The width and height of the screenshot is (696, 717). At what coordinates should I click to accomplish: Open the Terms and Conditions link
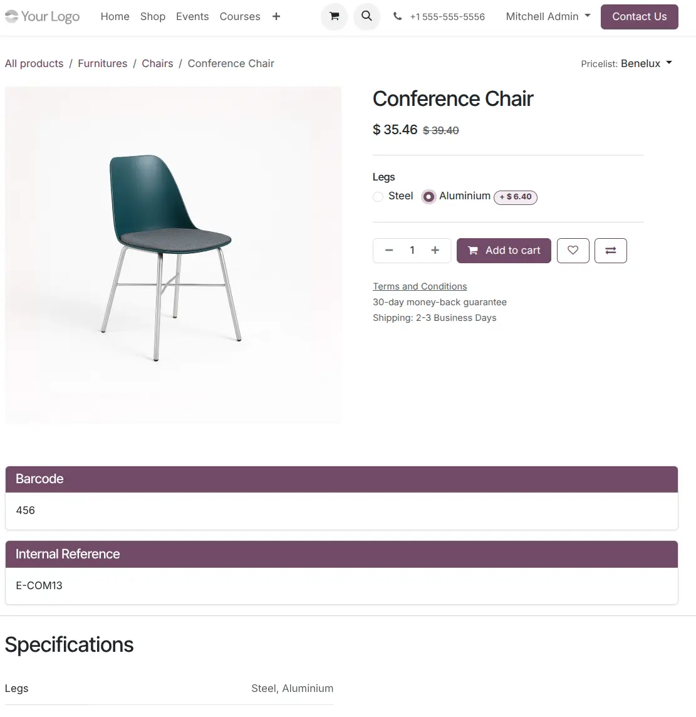tap(420, 286)
